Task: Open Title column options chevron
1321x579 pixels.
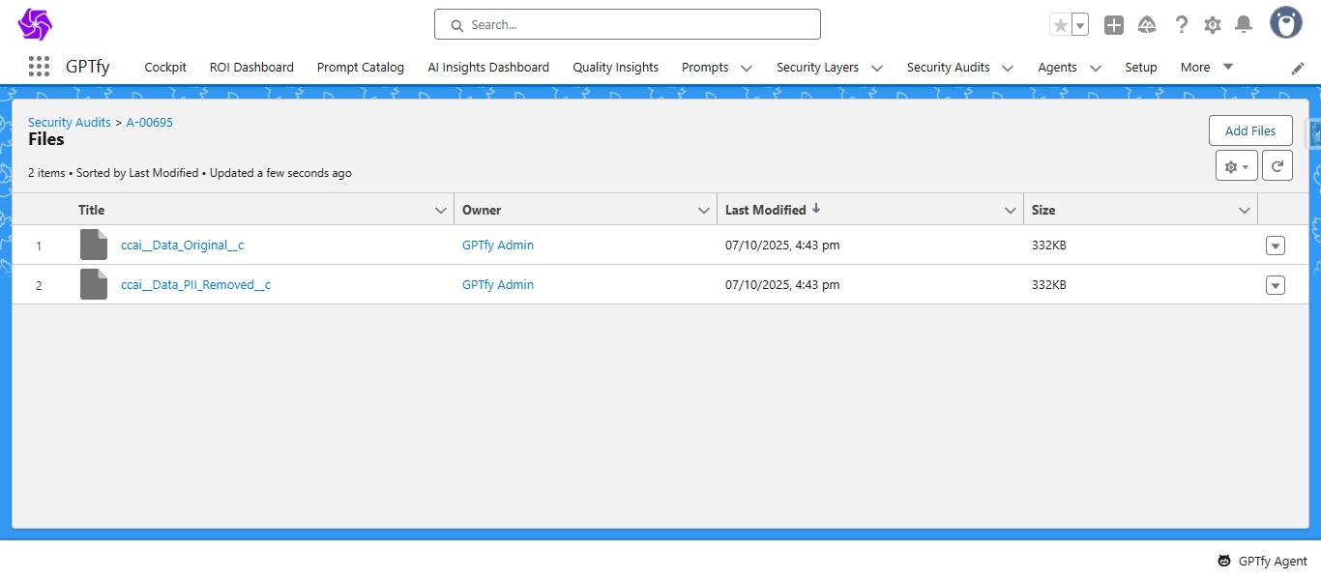Action: [440, 210]
